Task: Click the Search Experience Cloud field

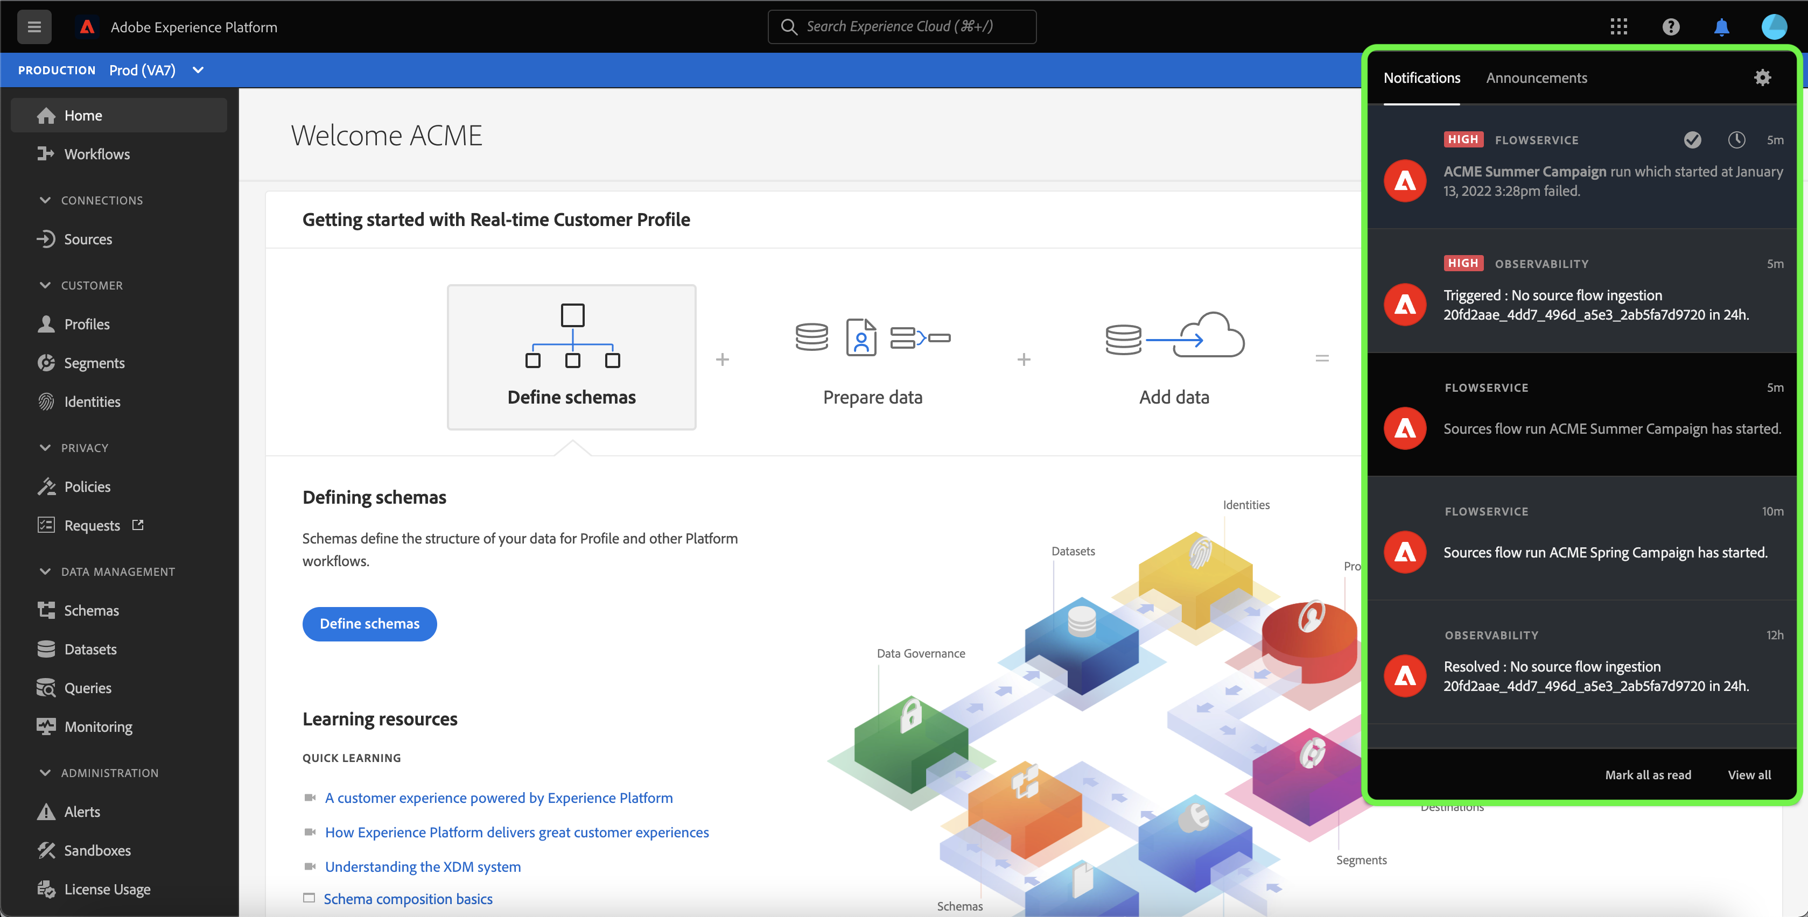Action: [901, 27]
